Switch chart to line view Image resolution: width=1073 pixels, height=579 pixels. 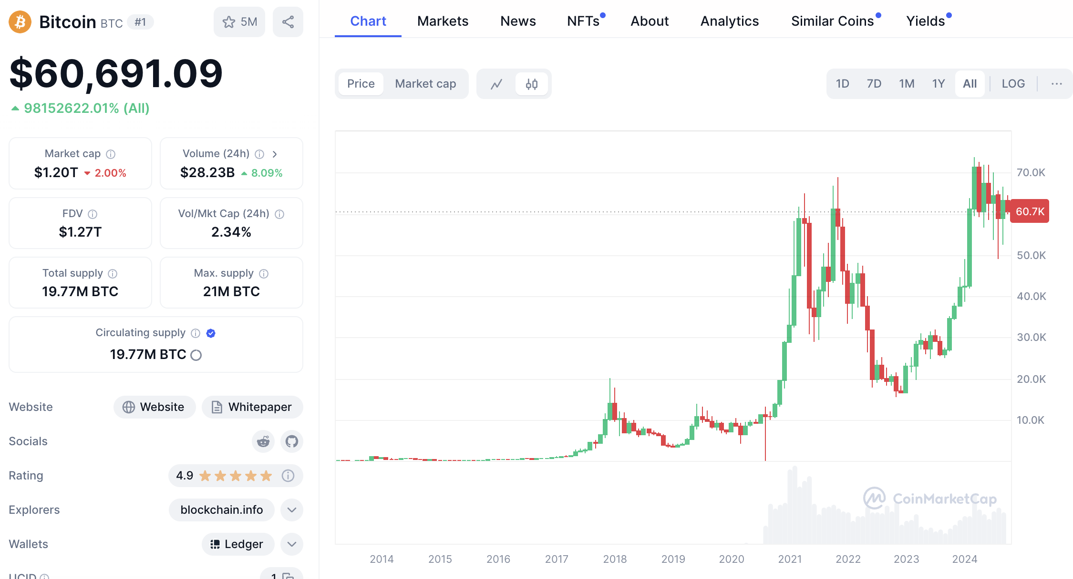496,84
